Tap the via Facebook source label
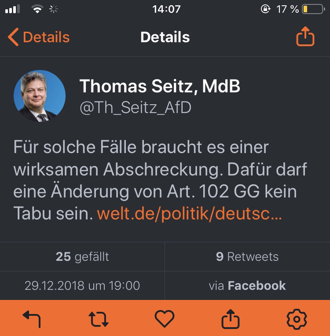Image resolution: width=330 pixels, height=336 pixels. pos(247,285)
